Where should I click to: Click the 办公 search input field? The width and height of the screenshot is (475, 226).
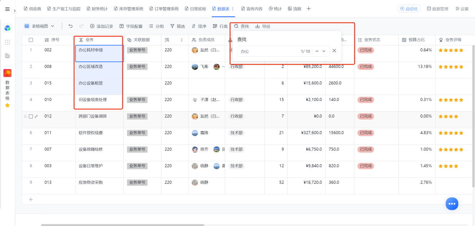point(269,51)
